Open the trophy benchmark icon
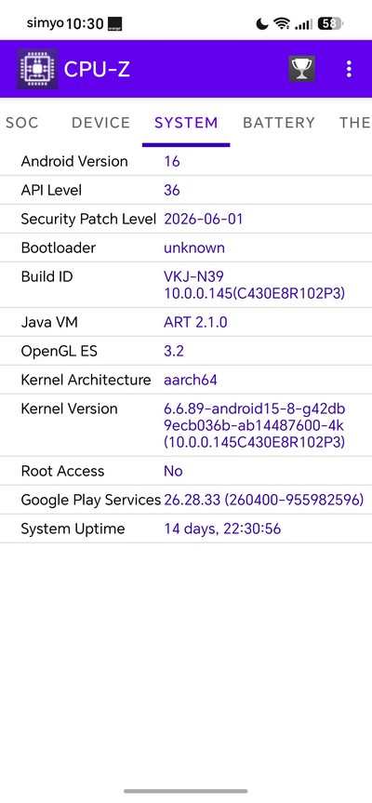 (301, 69)
